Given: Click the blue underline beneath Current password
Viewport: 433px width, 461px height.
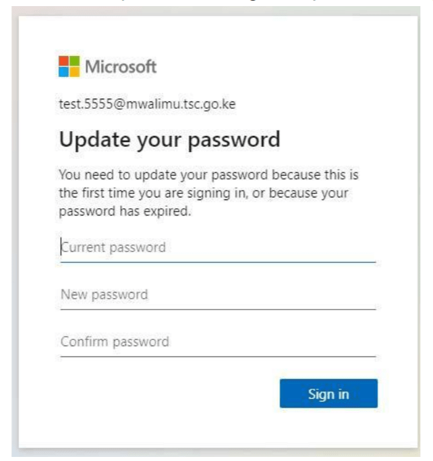Looking at the screenshot, I should coord(217,260).
